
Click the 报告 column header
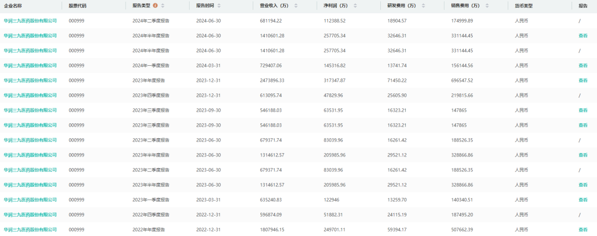pyautogui.click(x=583, y=6)
